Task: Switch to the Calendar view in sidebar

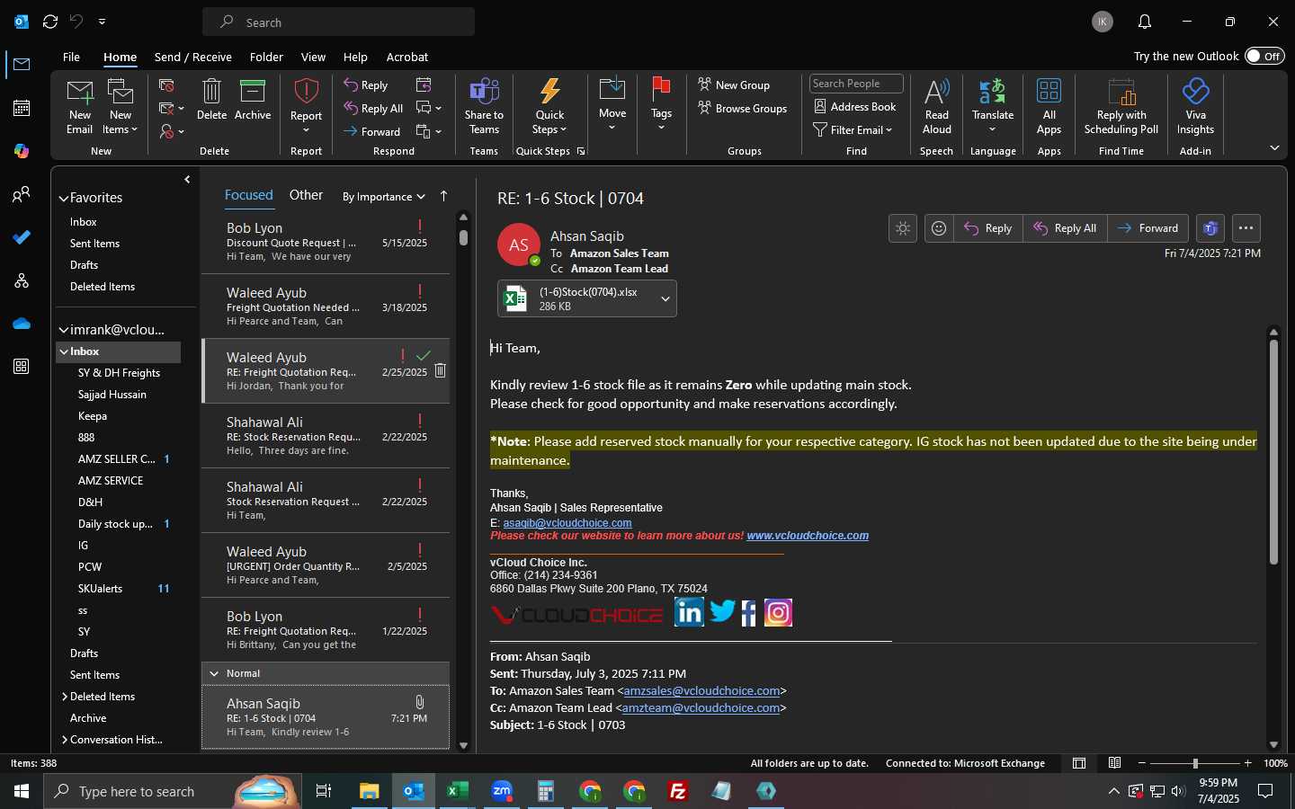Action: pos(22,108)
